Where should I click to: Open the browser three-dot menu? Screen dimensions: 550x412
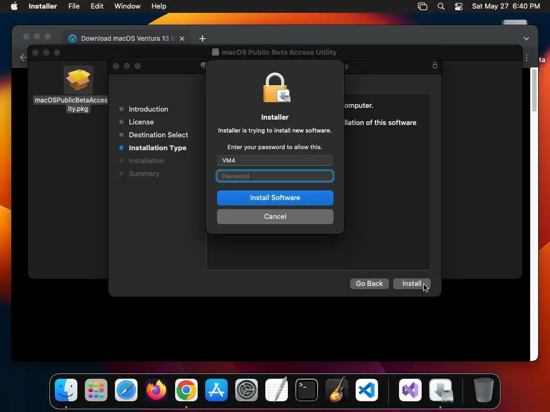tap(526, 58)
